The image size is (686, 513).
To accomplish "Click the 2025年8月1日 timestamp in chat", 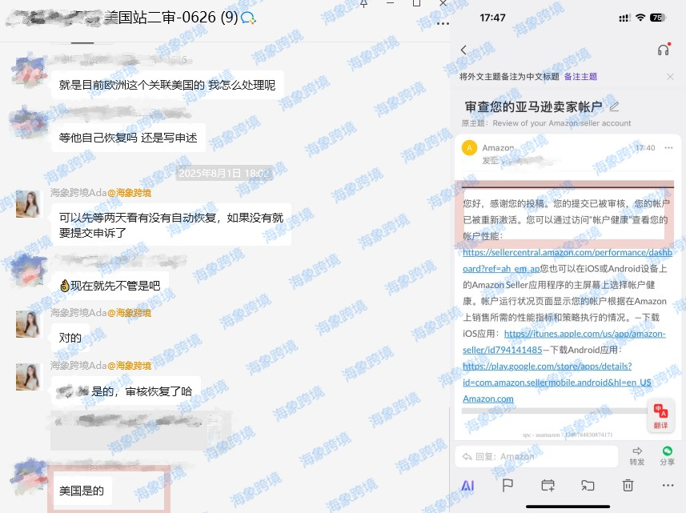I will click(224, 174).
